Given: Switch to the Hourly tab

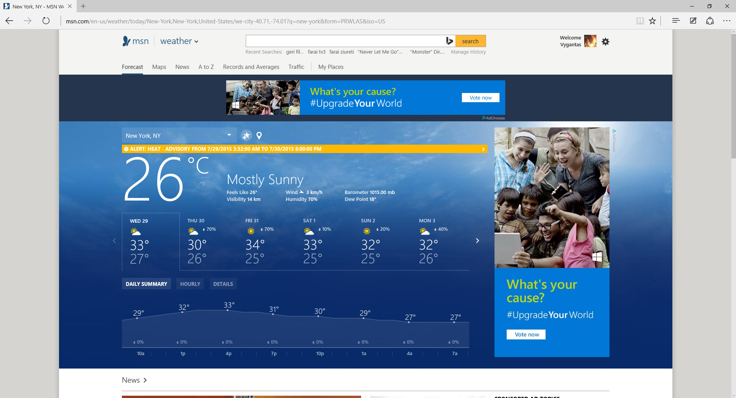Looking at the screenshot, I should tap(190, 284).
